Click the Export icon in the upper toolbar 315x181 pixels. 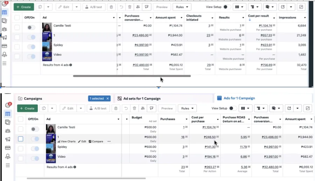283,7
